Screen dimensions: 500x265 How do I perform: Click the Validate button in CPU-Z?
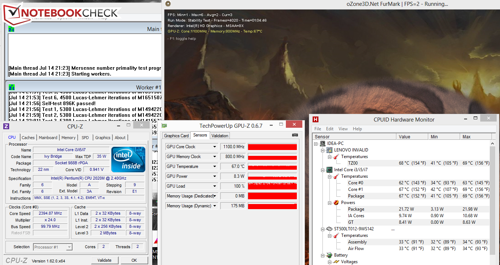click(x=104, y=260)
